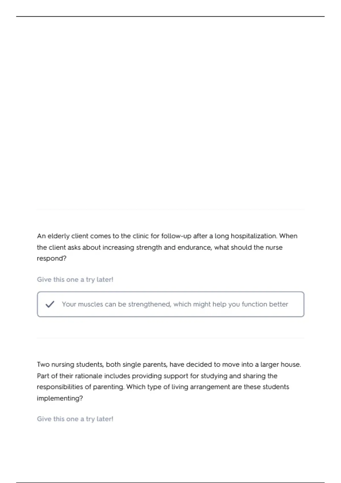
Task: Click the line starting "the client asks about"
Action: 159,247
